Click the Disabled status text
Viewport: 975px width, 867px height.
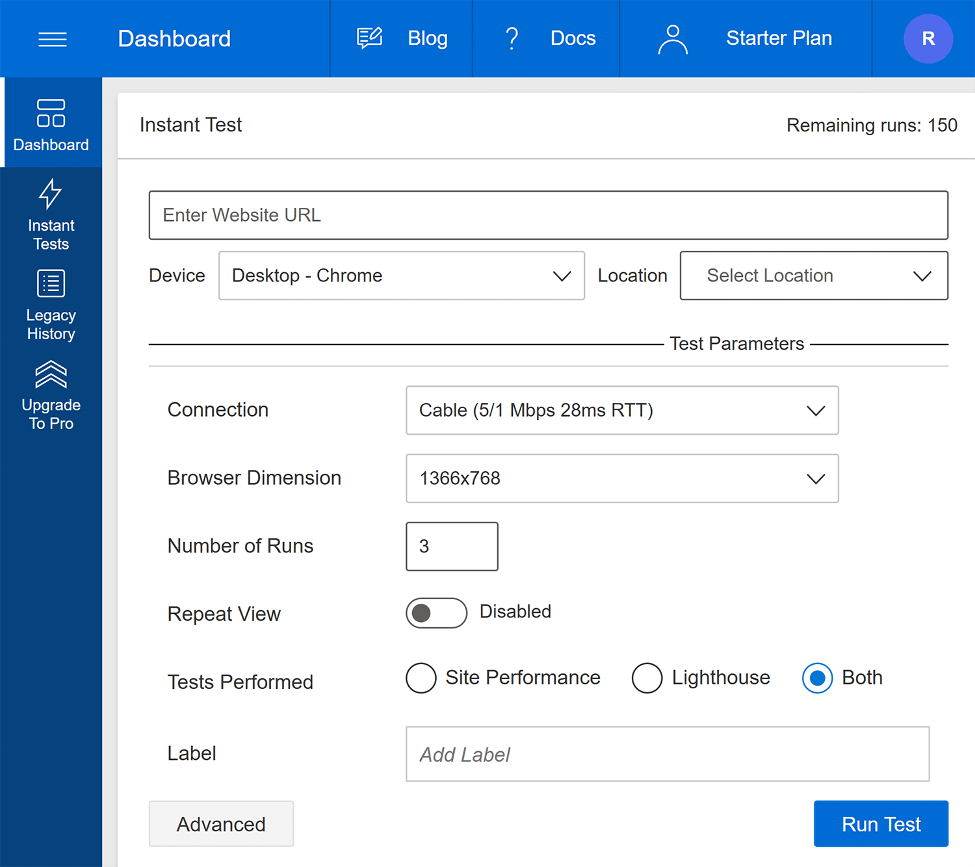[515, 612]
